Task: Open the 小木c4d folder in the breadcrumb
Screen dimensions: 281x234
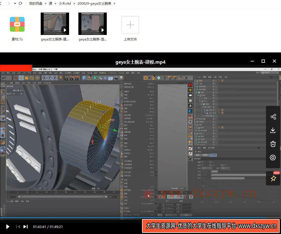Action: (65, 4)
